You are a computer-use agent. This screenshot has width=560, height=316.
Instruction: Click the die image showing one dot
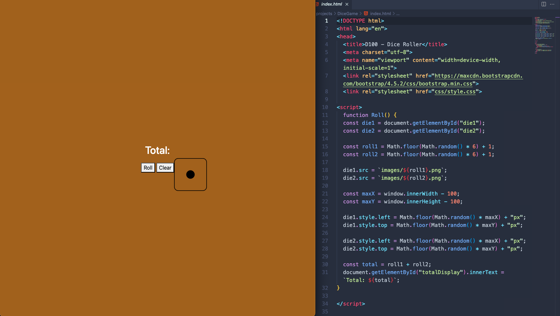coord(190,175)
